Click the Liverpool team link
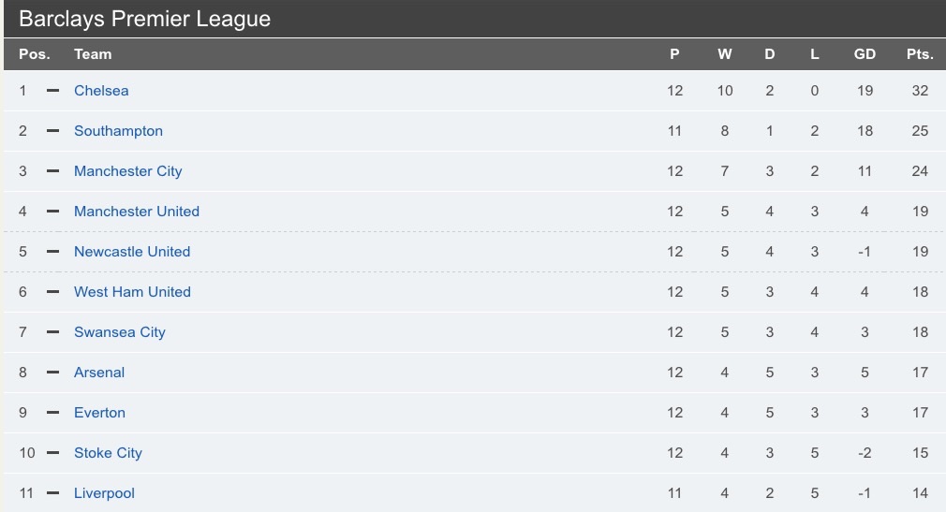Viewport: 946px width, 512px height. (x=104, y=493)
